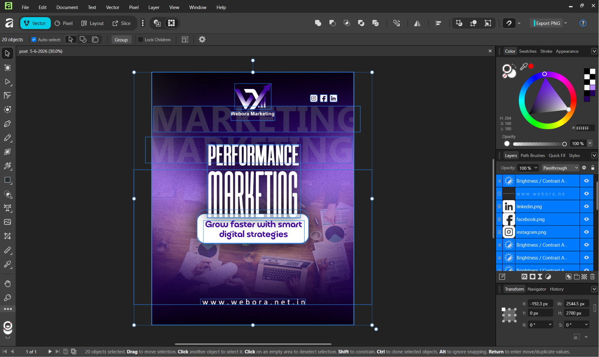The width and height of the screenshot is (599, 357).
Task: Toggle the aspect ratio link in Transform
Action: pos(595,308)
